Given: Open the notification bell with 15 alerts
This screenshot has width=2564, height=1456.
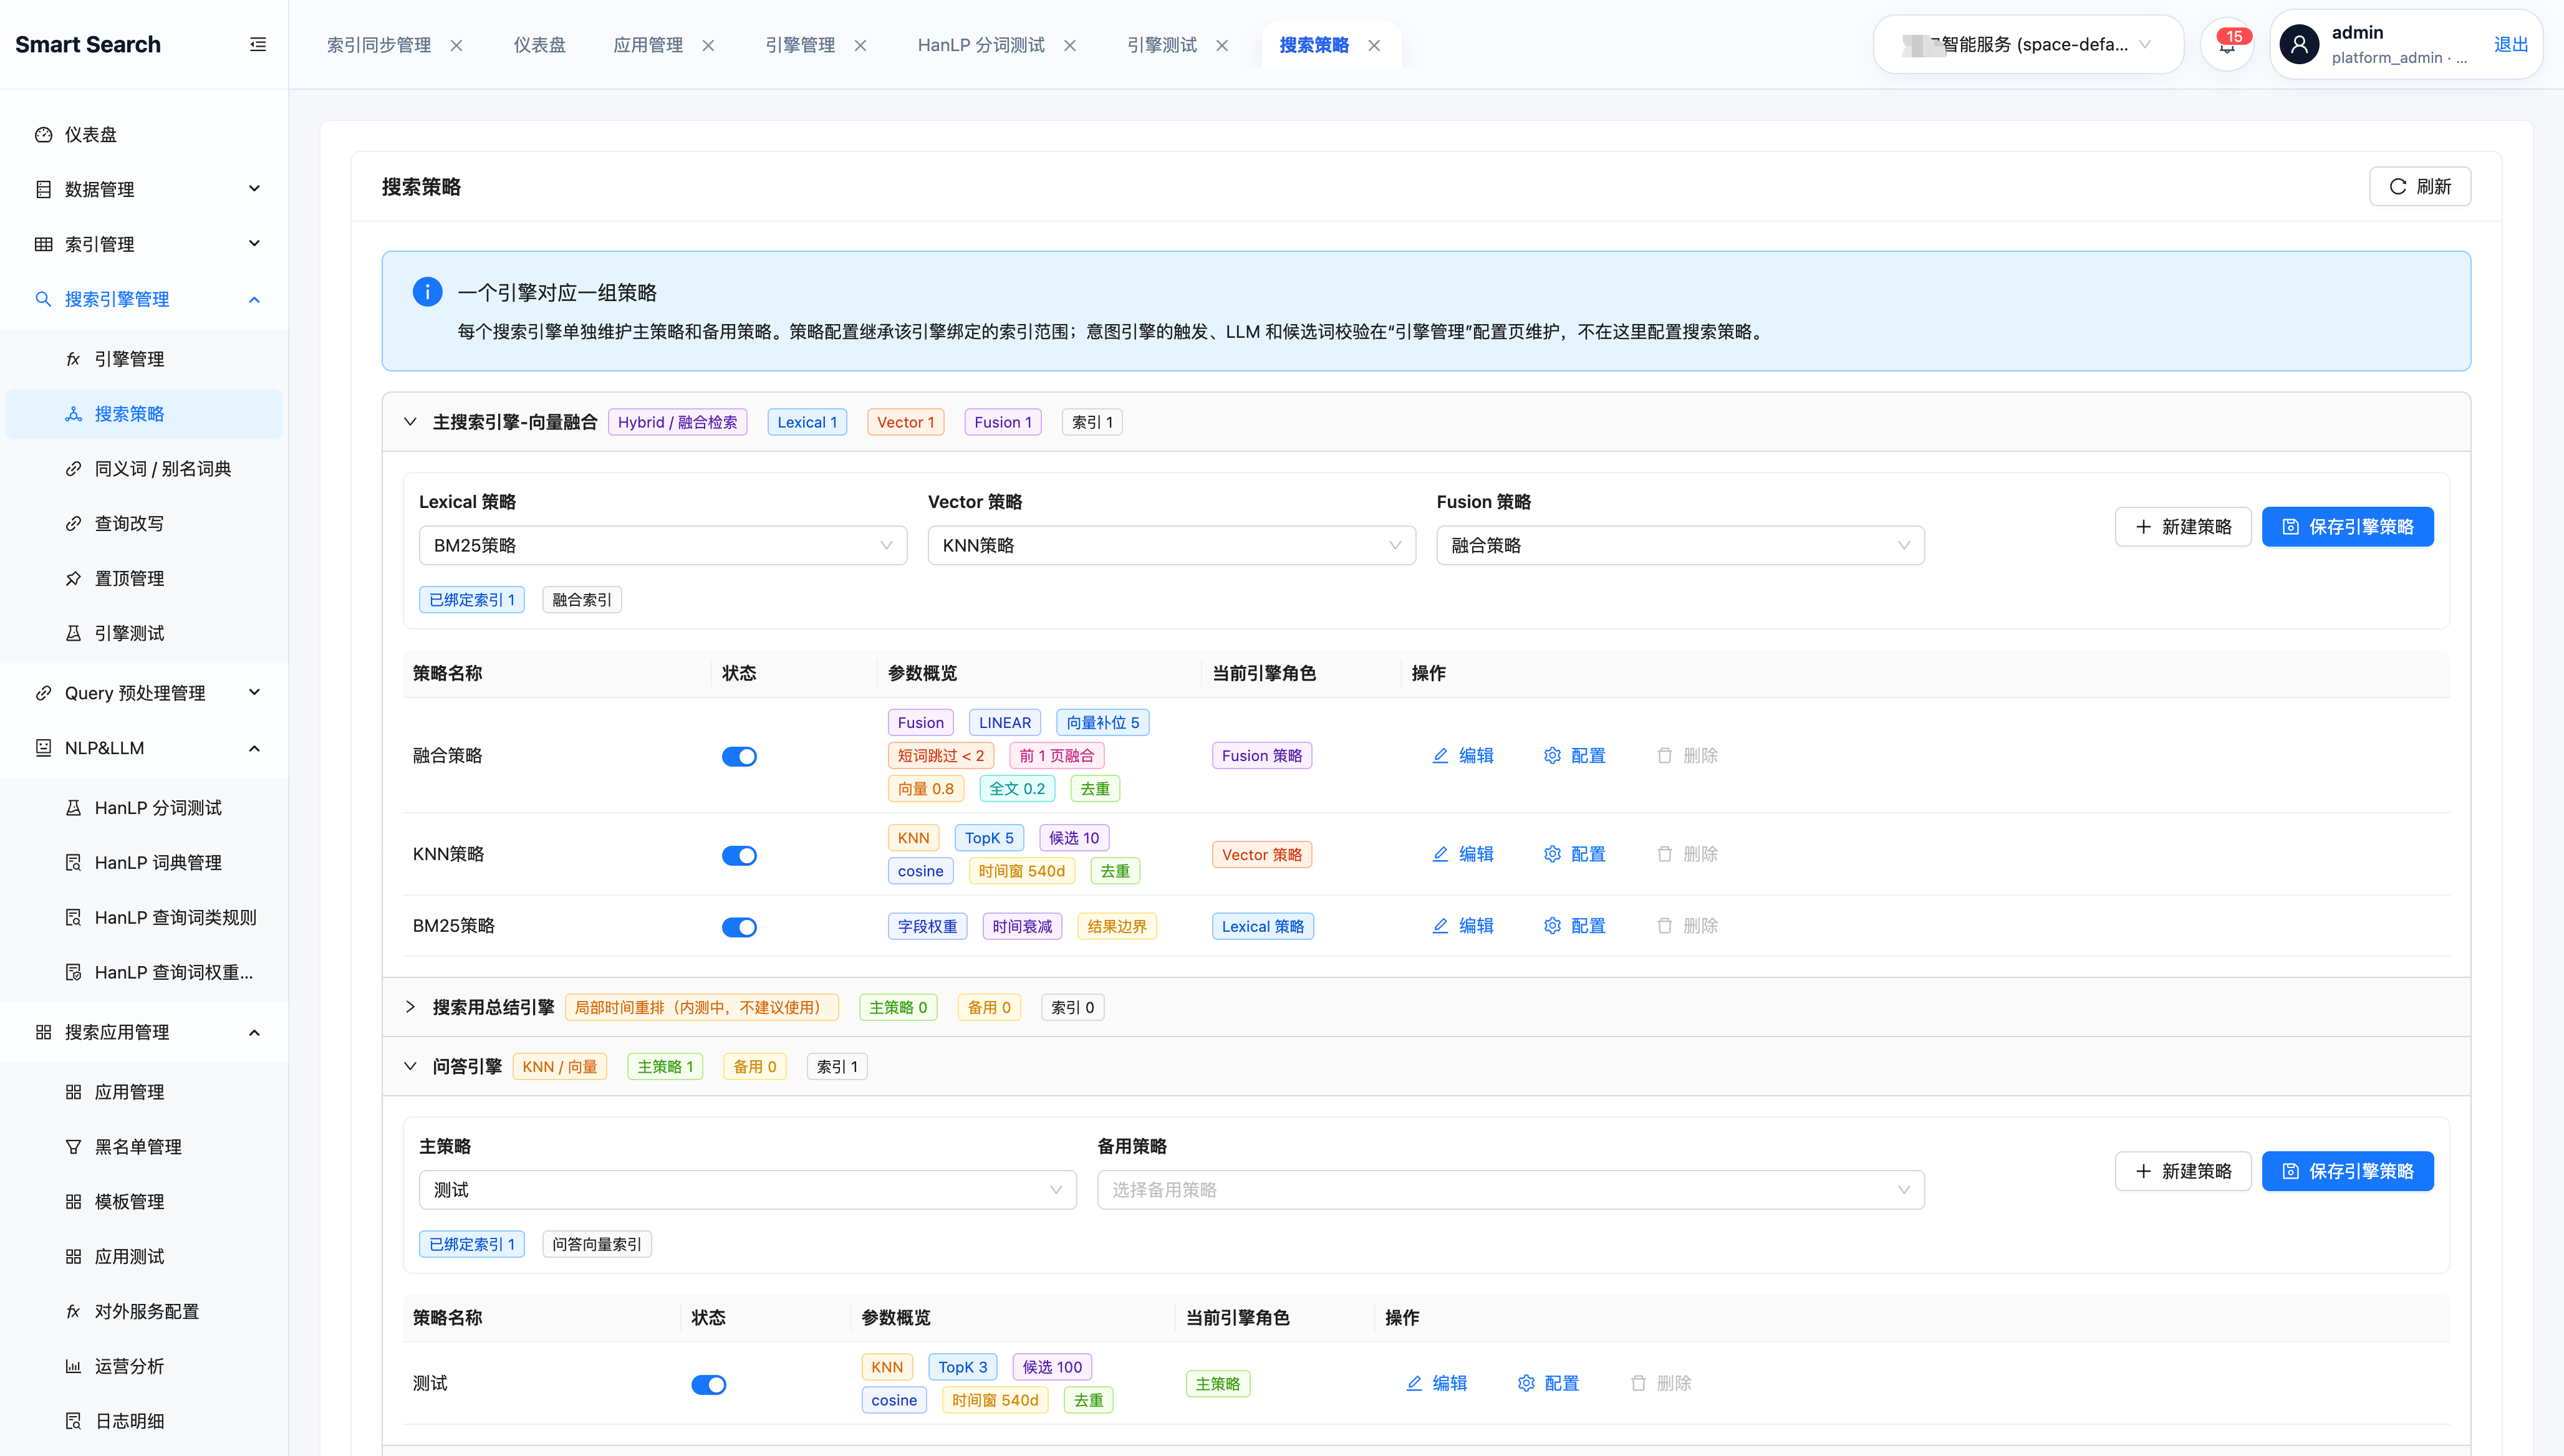Looking at the screenshot, I should [2227, 44].
